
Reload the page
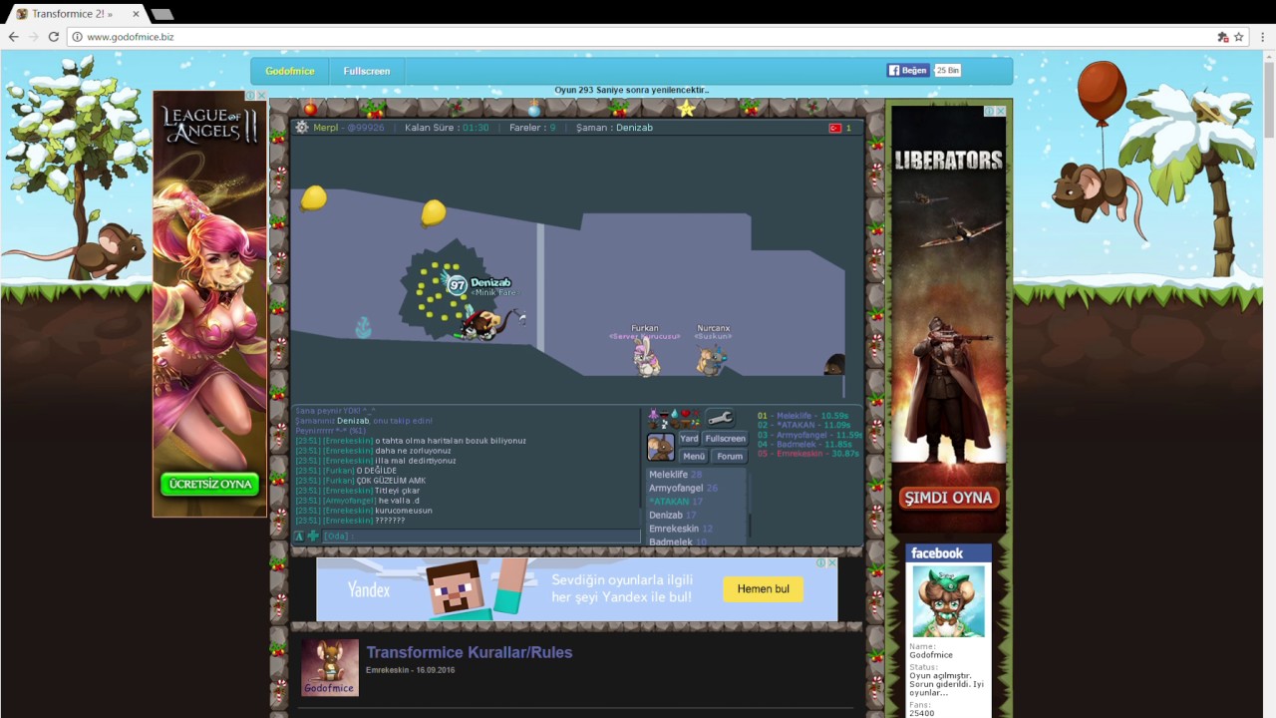pyautogui.click(x=54, y=37)
